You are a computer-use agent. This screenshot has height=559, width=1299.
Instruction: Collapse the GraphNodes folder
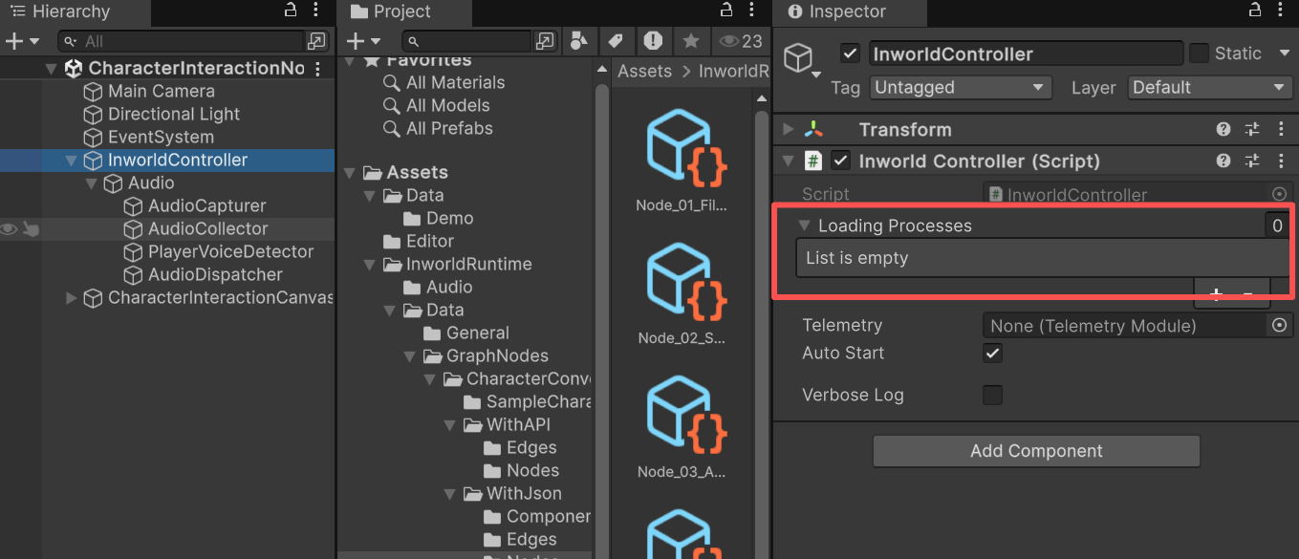click(409, 356)
